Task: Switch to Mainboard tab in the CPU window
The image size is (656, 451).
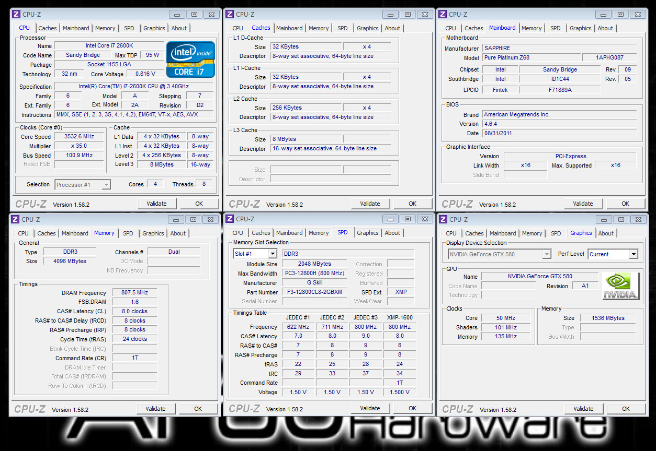Action: point(76,28)
